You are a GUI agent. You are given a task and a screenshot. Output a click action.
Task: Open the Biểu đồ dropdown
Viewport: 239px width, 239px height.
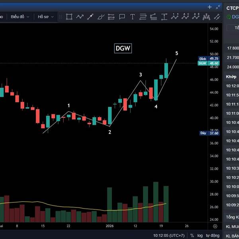(20, 17)
